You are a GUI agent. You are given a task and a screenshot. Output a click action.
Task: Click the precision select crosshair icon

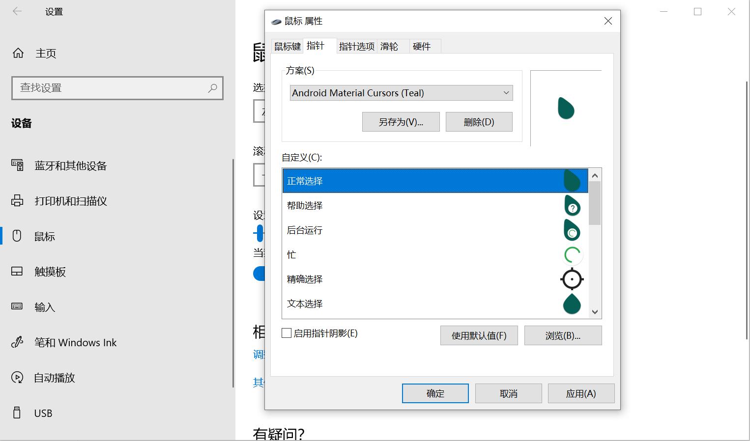(x=572, y=279)
